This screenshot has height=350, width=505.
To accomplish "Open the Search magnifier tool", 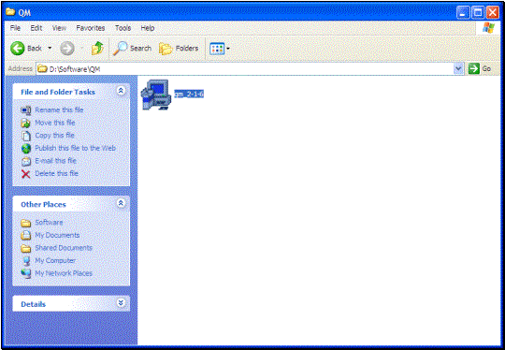I will [x=133, y=49].
